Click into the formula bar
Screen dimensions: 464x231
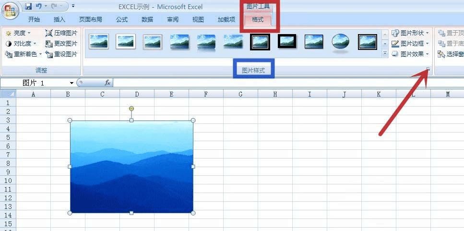click(x=288, y=83)
